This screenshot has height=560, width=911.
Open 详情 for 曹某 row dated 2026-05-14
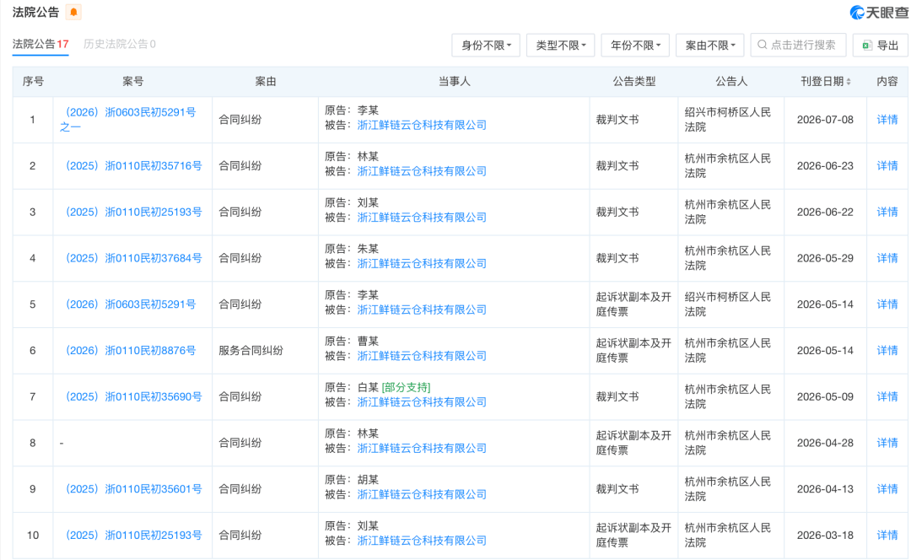point(887,350)
